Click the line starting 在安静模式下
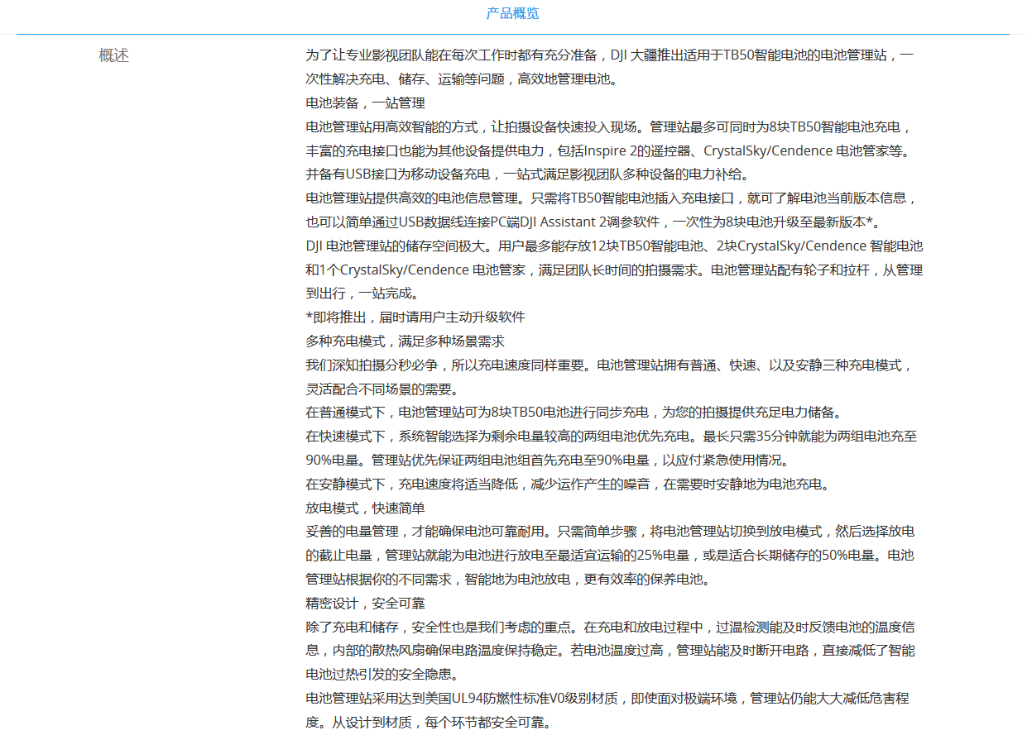 (568, 484)
